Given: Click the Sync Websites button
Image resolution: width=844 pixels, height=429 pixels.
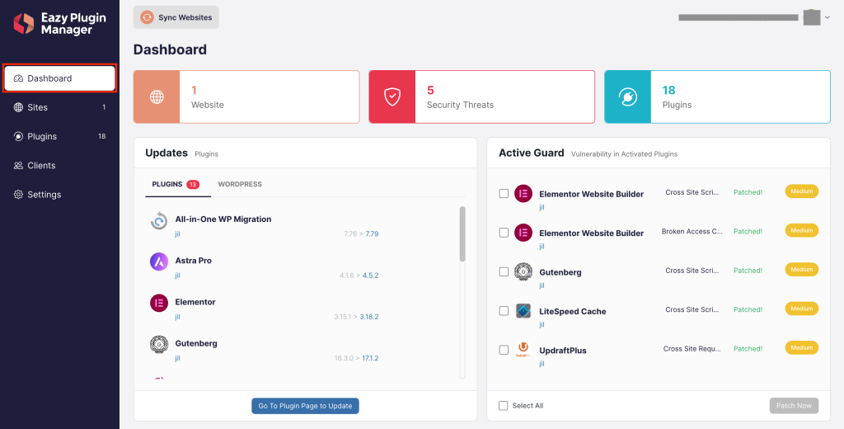Looking at the screenshot, I should pyautogui.click(x=176, y=17).
